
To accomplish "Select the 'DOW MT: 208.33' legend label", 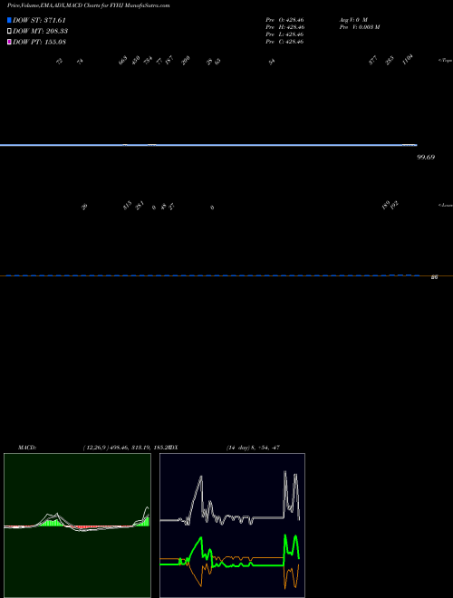I will point(41,31).
